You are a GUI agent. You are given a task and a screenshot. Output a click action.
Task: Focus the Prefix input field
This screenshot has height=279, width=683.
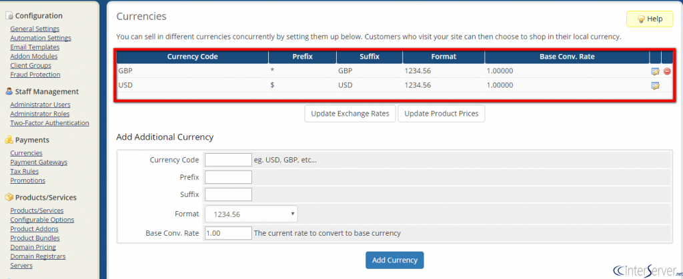point(228,177)
